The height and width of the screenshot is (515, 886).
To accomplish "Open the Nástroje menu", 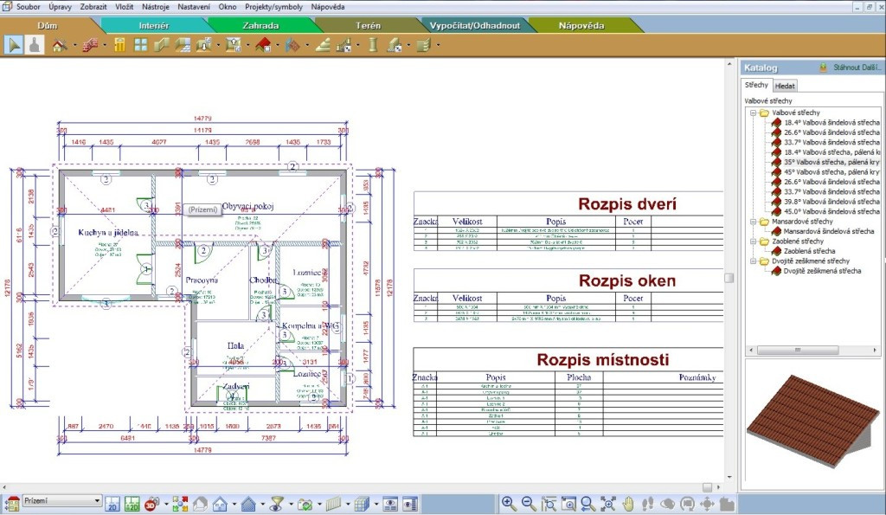I will (x=156, y=7).
